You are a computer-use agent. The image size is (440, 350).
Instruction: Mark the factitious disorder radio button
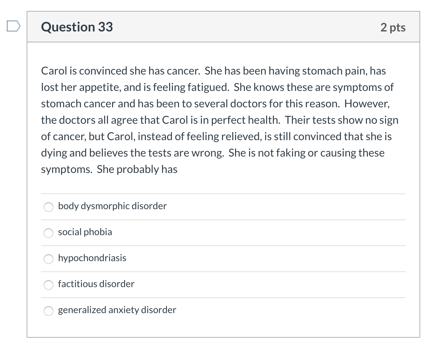[49, 285]
